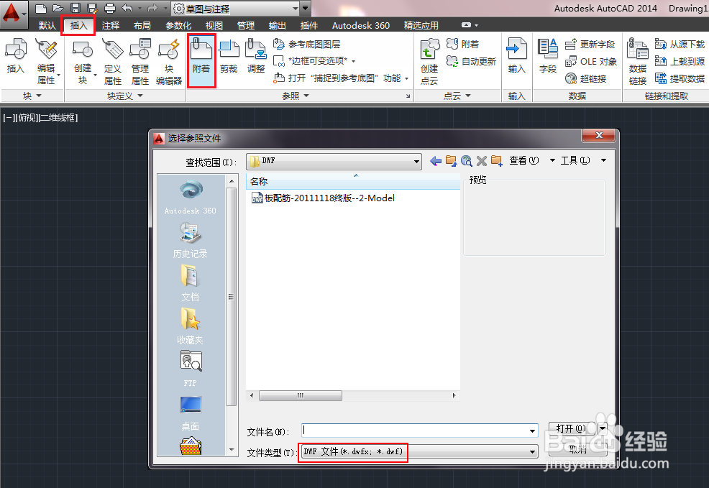
Task: Click the back arrow icon in file dialog
Action: coord(436,161)
